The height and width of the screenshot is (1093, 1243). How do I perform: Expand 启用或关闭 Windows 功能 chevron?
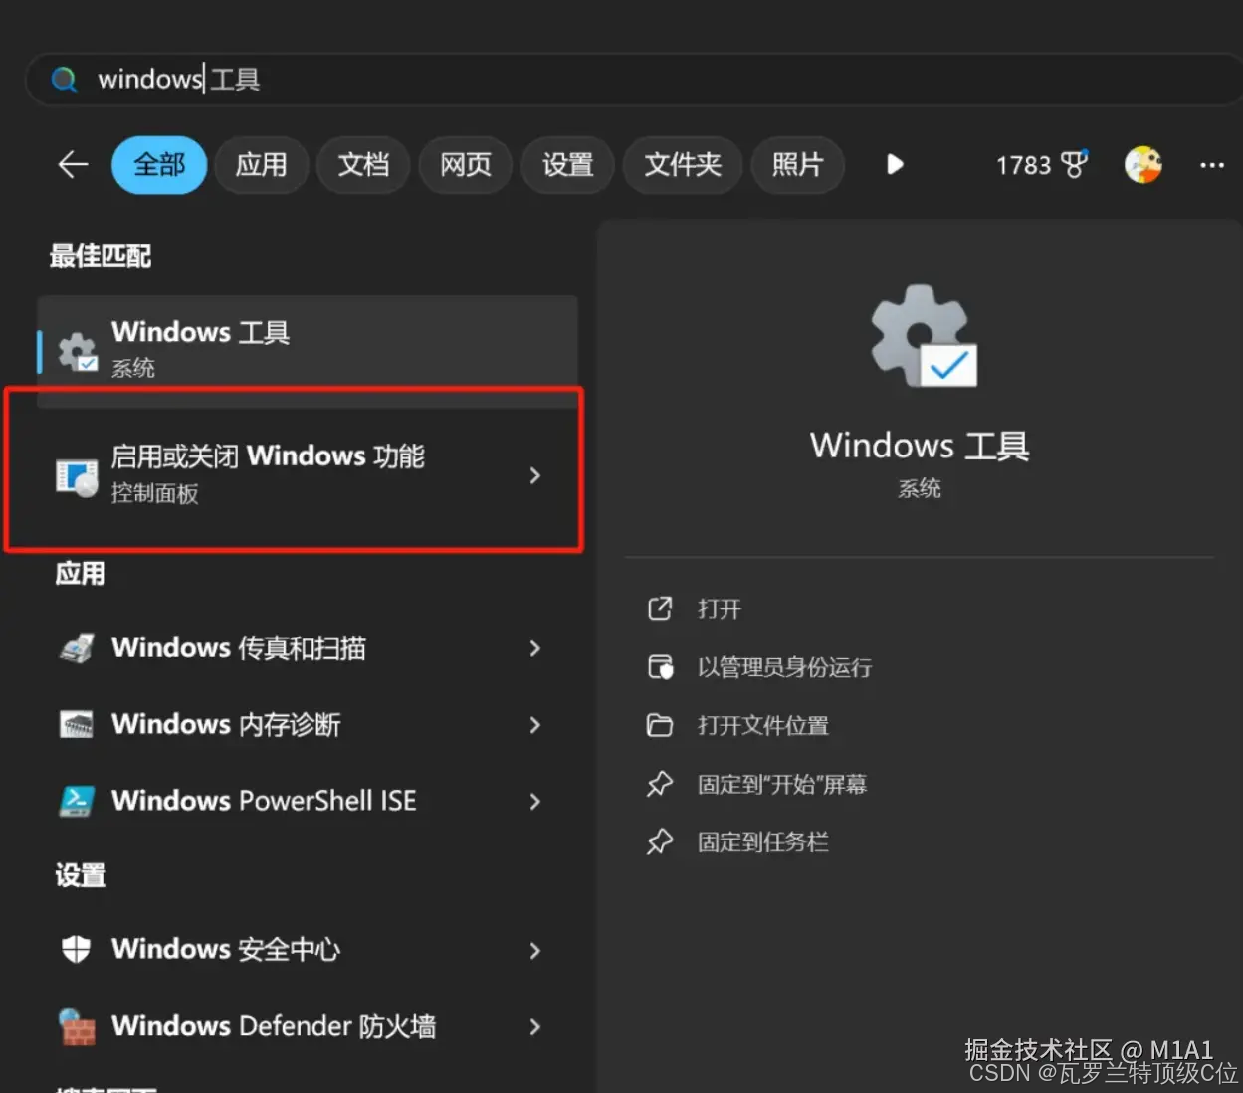click(x=535, y=475)
